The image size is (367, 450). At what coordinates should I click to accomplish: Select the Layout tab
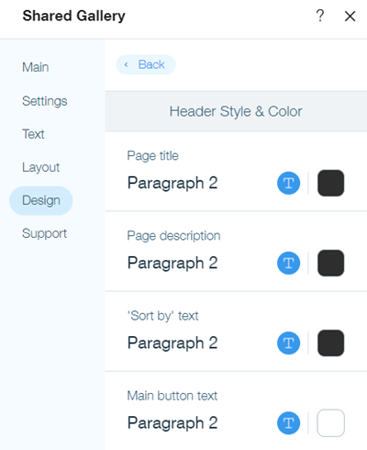(41, 167)
